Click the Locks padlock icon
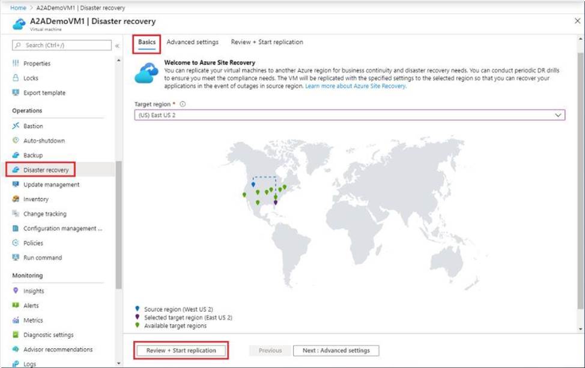Viewport: 585px width, 368px height. (x=16, y=78)
